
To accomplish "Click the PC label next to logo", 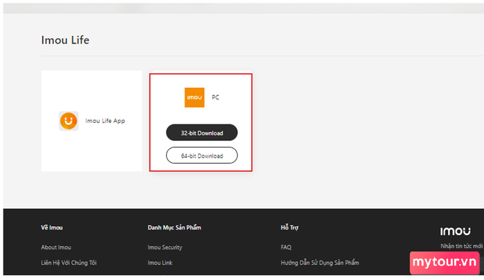I will tap(216, 97).
